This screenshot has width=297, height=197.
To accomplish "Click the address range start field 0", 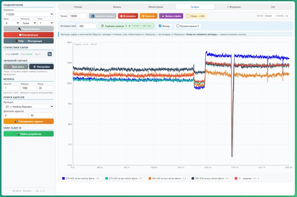I will point(16,115).
